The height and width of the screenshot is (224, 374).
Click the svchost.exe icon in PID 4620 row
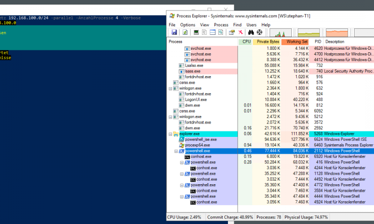(187, 48)
